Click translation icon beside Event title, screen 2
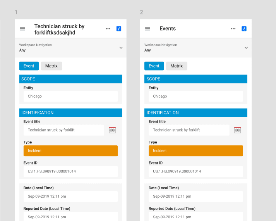 pos(237,130)
